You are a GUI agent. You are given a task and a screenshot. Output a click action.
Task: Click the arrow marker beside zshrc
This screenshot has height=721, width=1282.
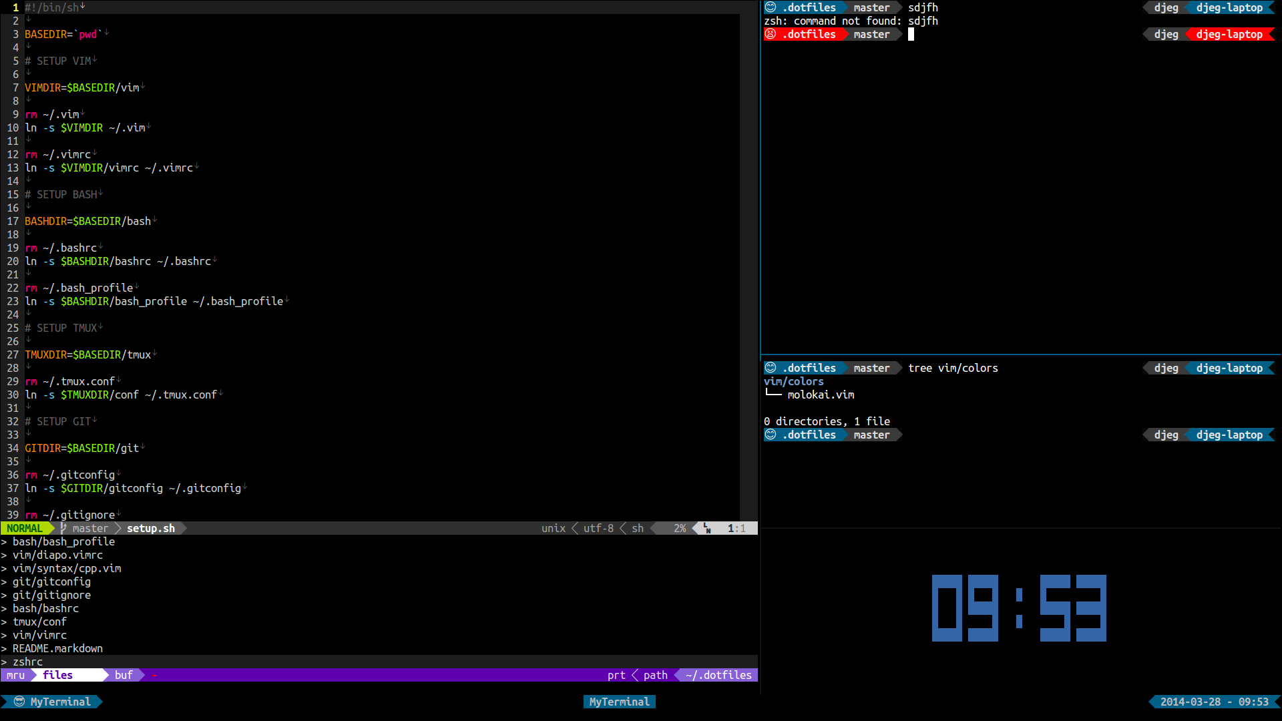point(4,662)
